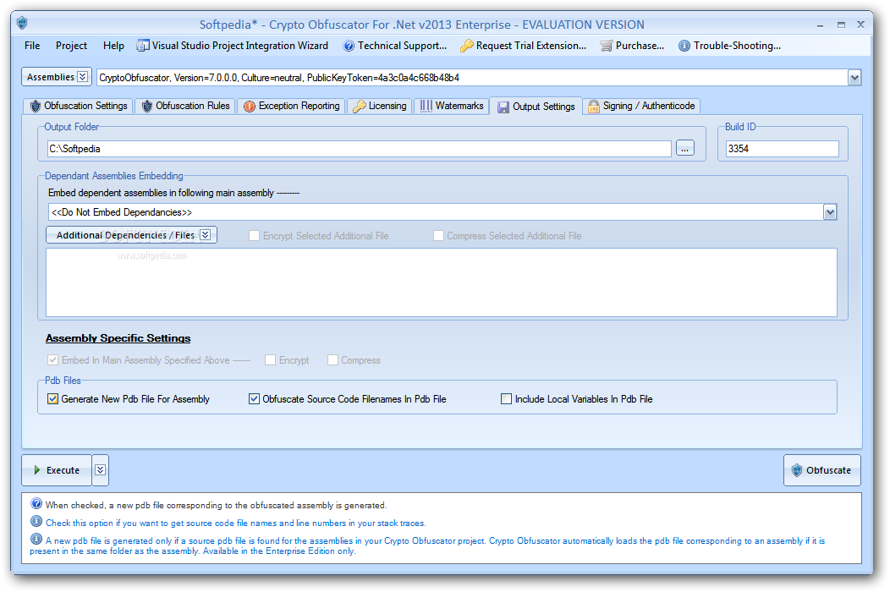
Task: Check Encrypt Selected Additional File
Action: point(255,236)
